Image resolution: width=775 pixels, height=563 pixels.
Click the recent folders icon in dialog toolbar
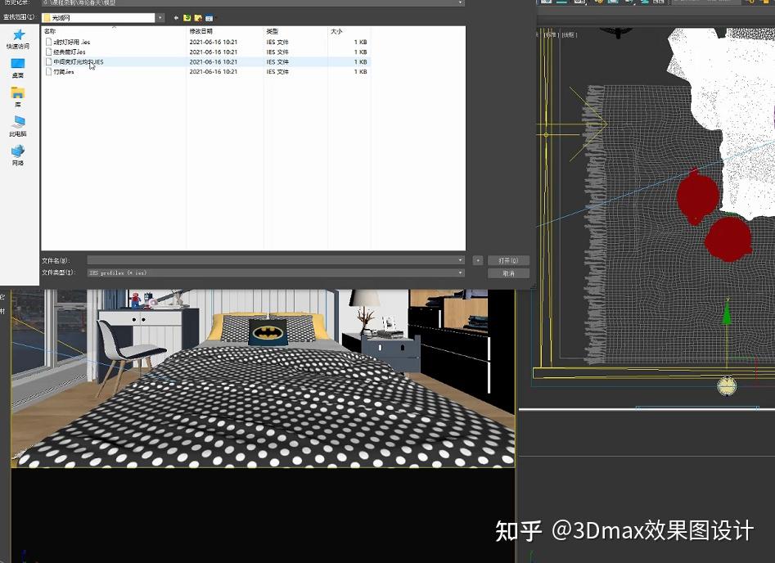186,16
